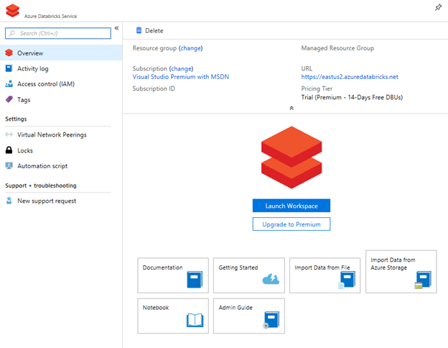Click the Delete trash can icon
Viewport: 448px width, 348px height.
[x=139, y=31]
